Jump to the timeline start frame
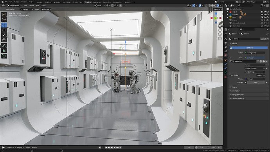This screenshot has width=270, height=152. click(x=106, y=148)
